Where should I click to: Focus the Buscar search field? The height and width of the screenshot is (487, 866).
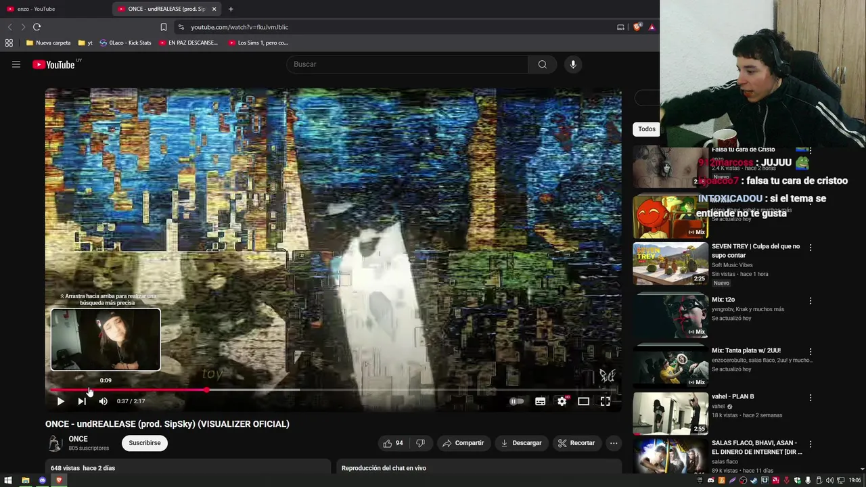pos(407,64)
